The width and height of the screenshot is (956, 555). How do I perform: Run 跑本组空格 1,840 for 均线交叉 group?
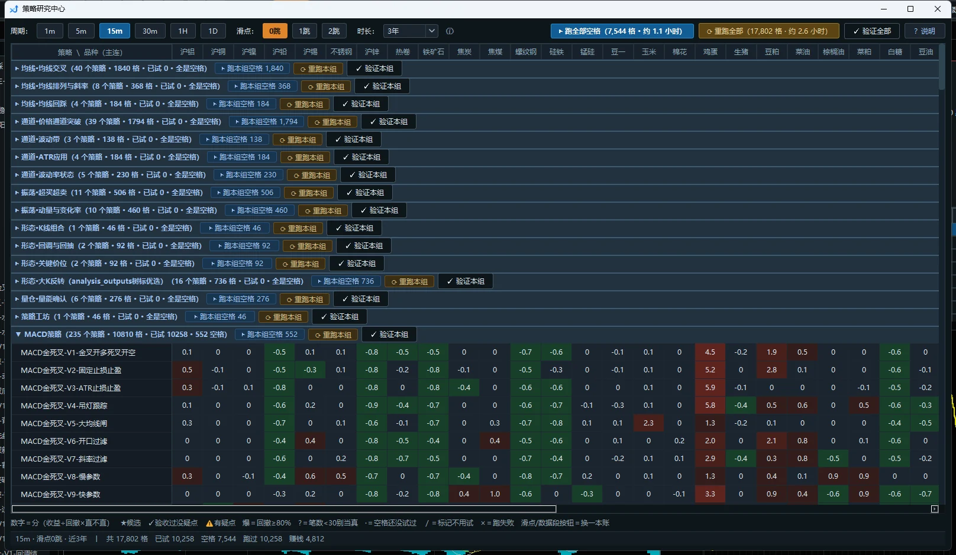click(252, 69)
